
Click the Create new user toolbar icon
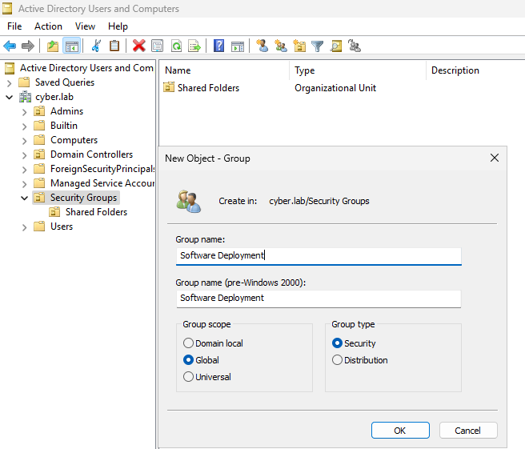tap(262, 46)
